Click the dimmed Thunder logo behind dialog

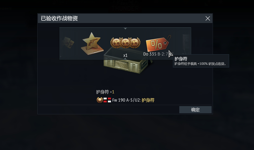point(125,8)
